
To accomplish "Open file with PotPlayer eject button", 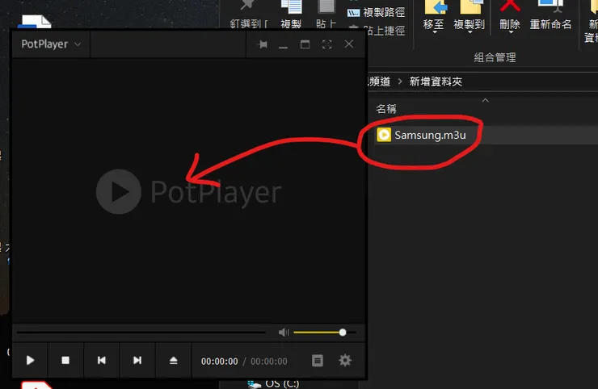I will pos(174,360).
